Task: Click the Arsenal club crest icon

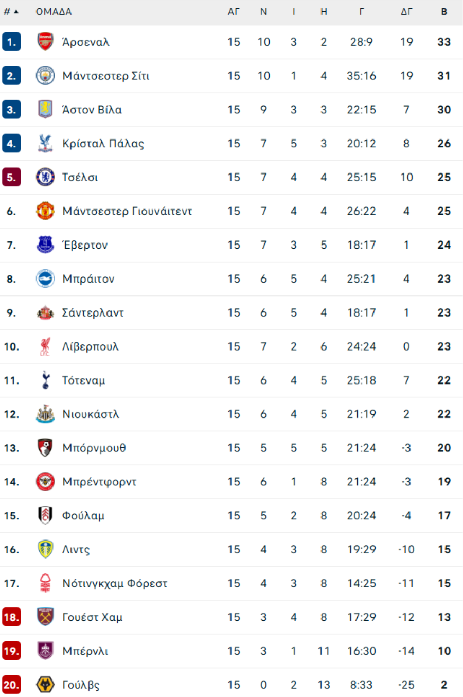Action: coord(45,42)
